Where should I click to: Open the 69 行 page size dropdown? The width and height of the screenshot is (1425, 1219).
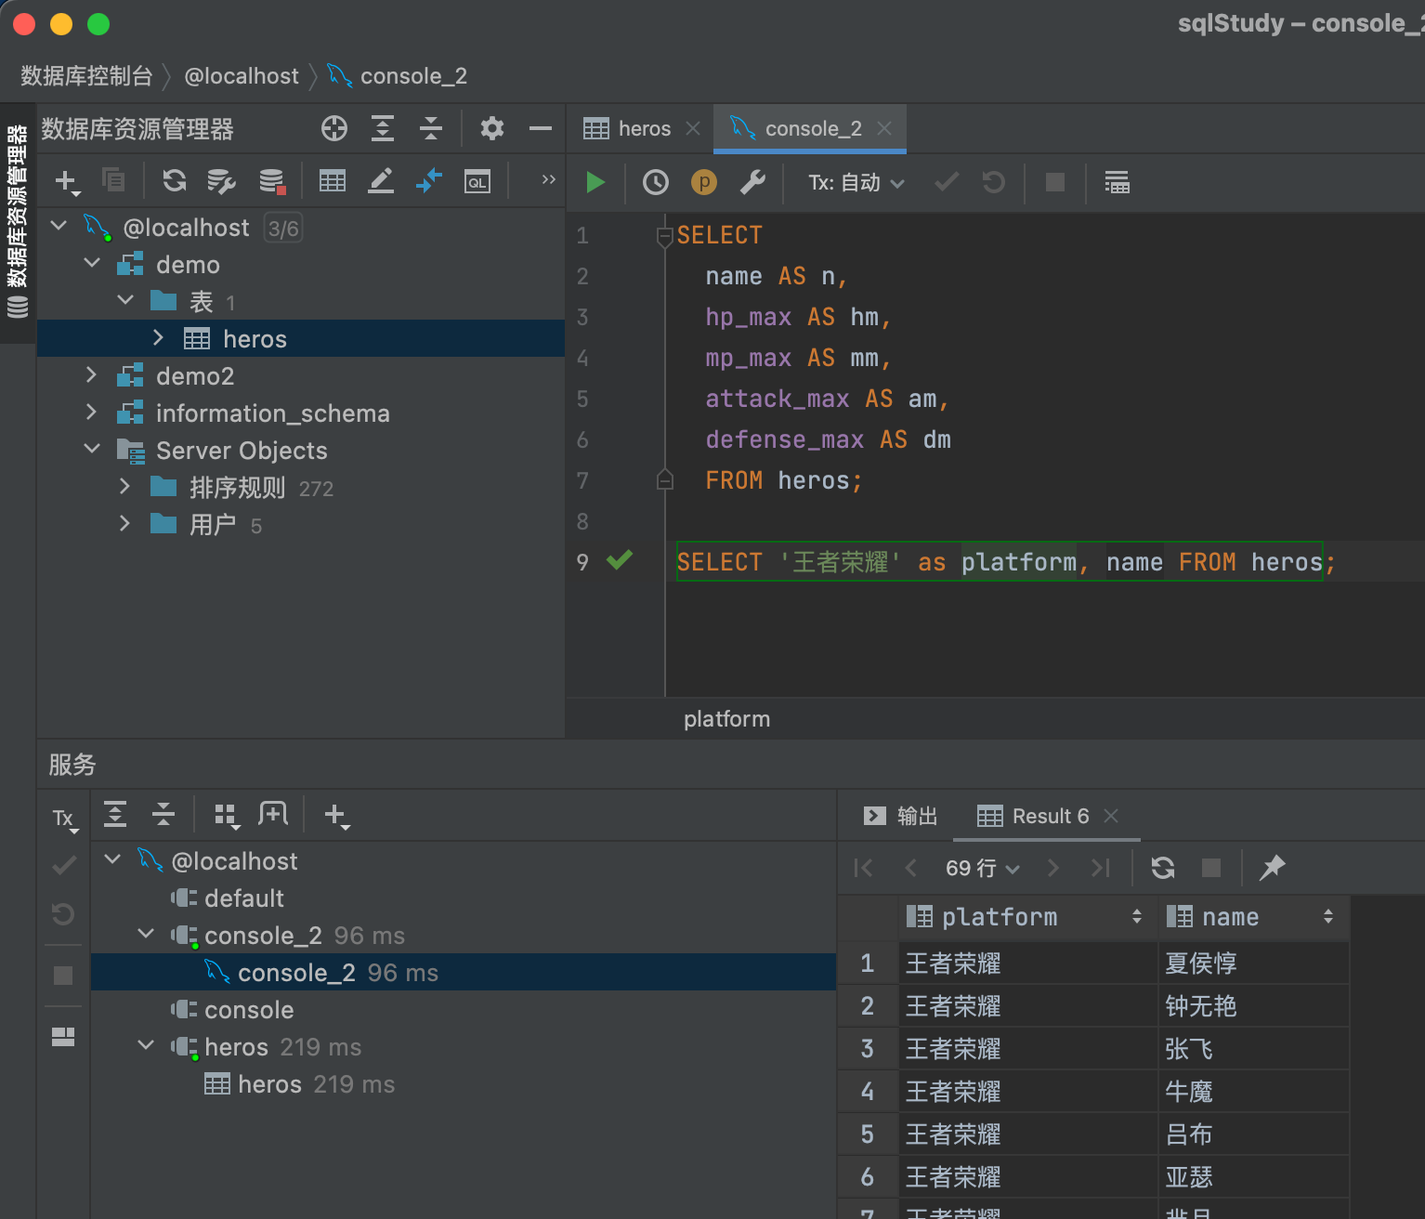point(982,868)
